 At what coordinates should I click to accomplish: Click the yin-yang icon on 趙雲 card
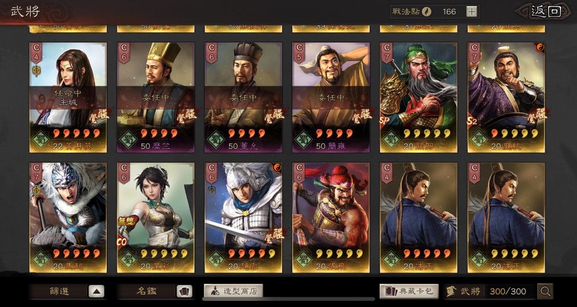click(277, 168)
